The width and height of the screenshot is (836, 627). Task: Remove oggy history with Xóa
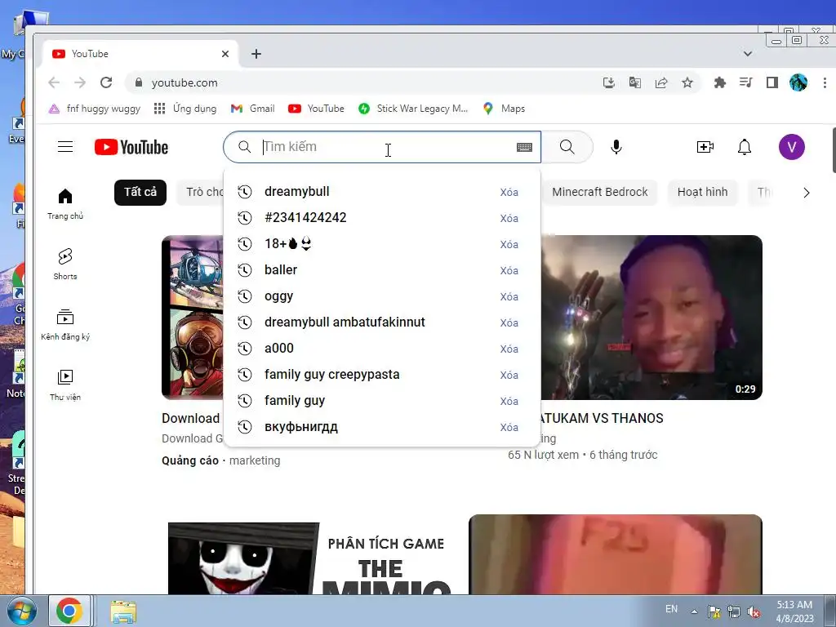[509, 297]
